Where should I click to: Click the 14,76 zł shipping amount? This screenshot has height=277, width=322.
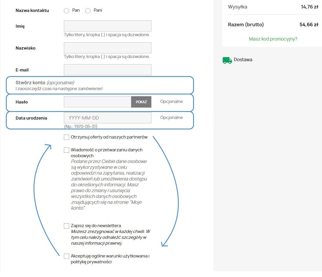click(x=309, y=7)
